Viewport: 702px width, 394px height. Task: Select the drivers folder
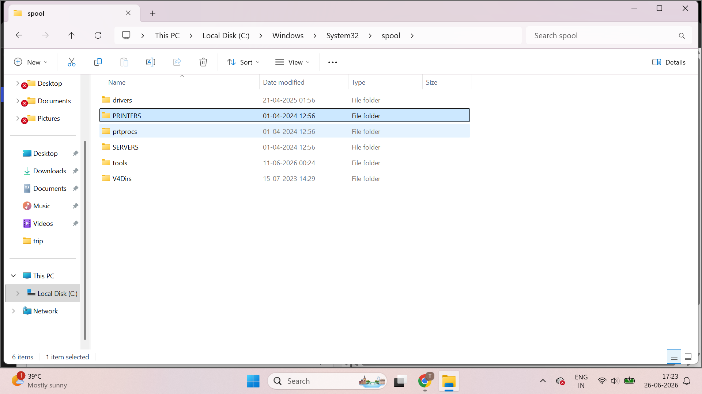click(284, 100)
